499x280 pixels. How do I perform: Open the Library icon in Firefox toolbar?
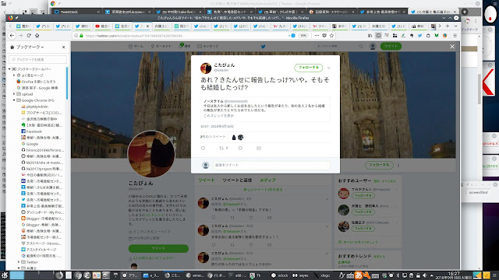coord(370,36)
